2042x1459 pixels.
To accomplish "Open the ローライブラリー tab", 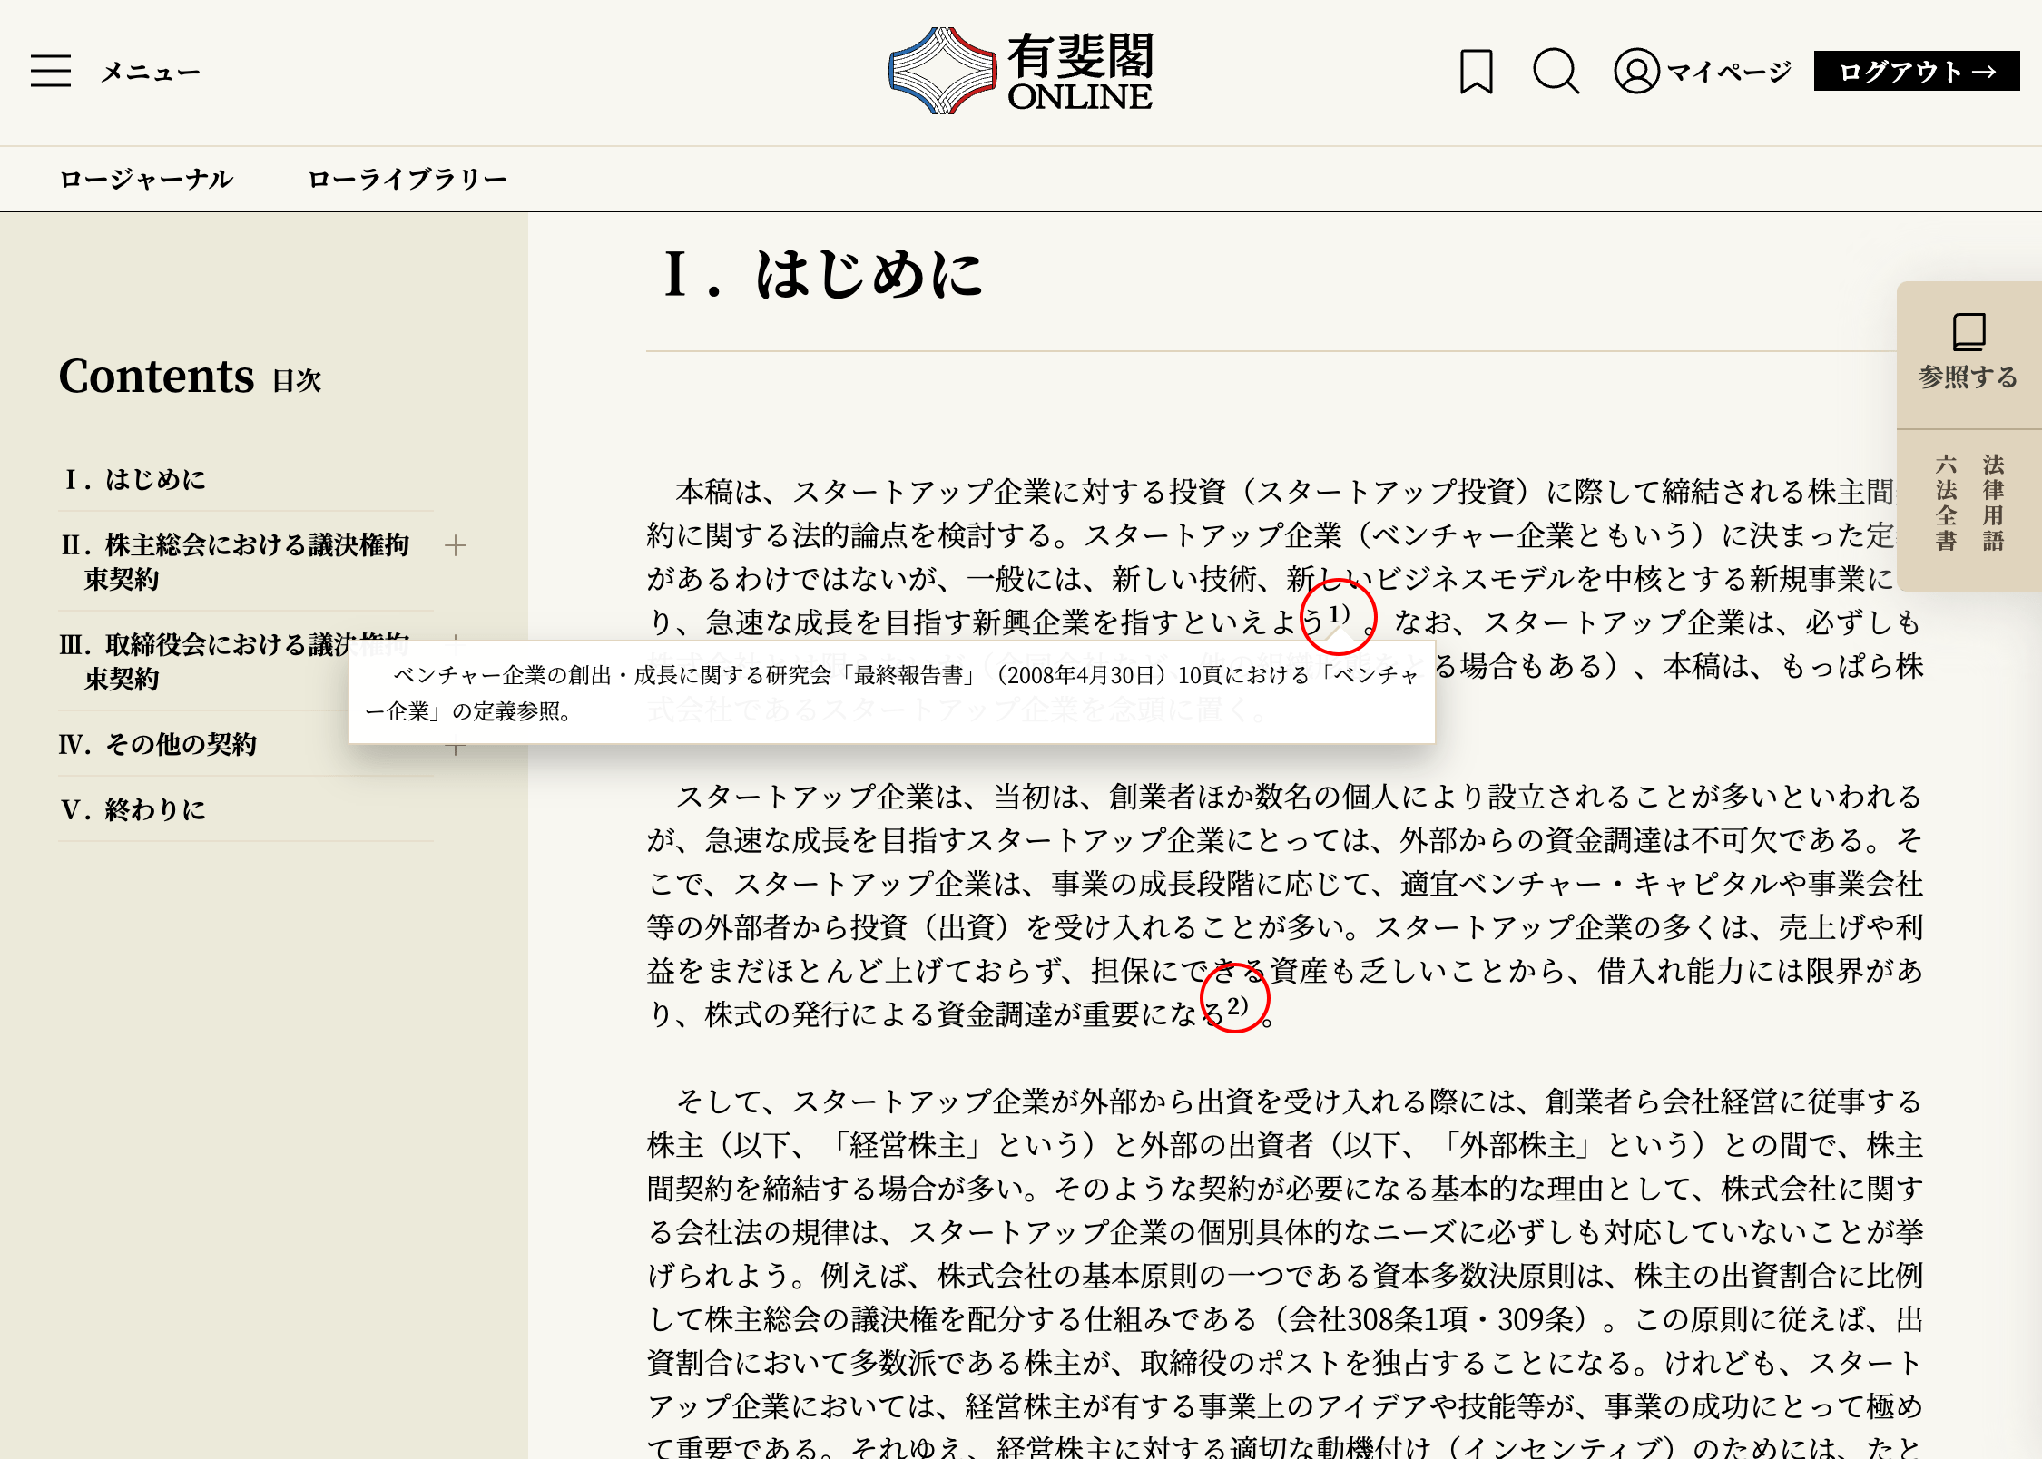I will (x=407, y=179).
